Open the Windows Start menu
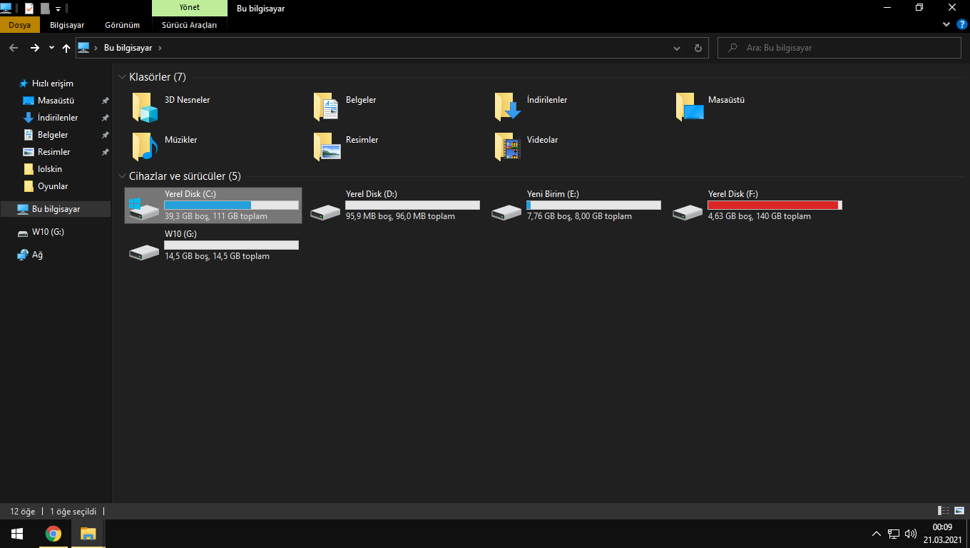Viewport: 970px width, 548px height. pos(17,533)
